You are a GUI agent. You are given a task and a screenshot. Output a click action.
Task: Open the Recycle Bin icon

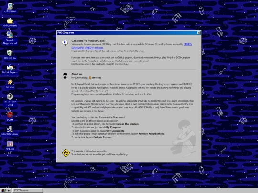coord(10,54)
